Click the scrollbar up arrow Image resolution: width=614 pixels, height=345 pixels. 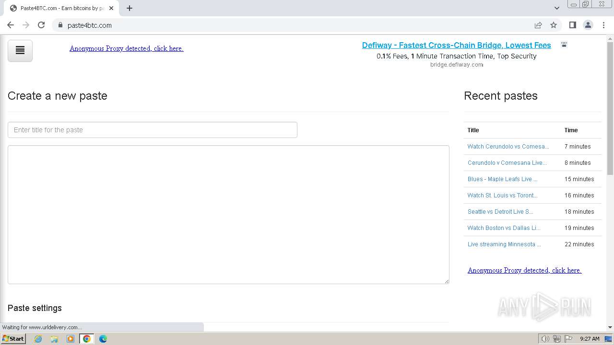tap(610, 38)
